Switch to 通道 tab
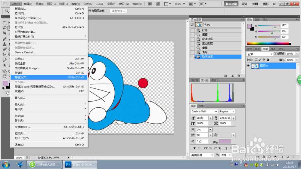Screen dimensions: 301x169 pyautogui.click(x=273, y=49)
